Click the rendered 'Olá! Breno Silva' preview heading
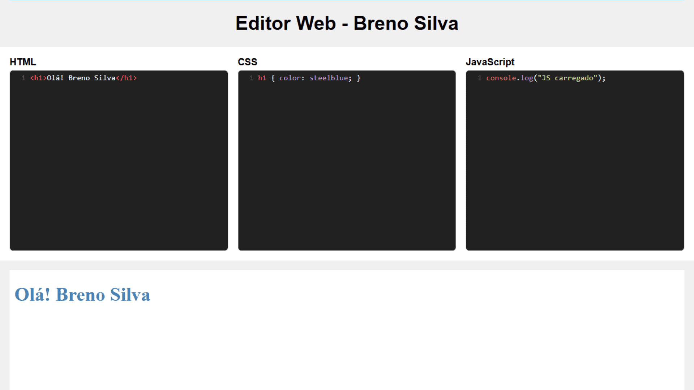The width and height of the screenshot is (694, 390). [x=82, y=294]
